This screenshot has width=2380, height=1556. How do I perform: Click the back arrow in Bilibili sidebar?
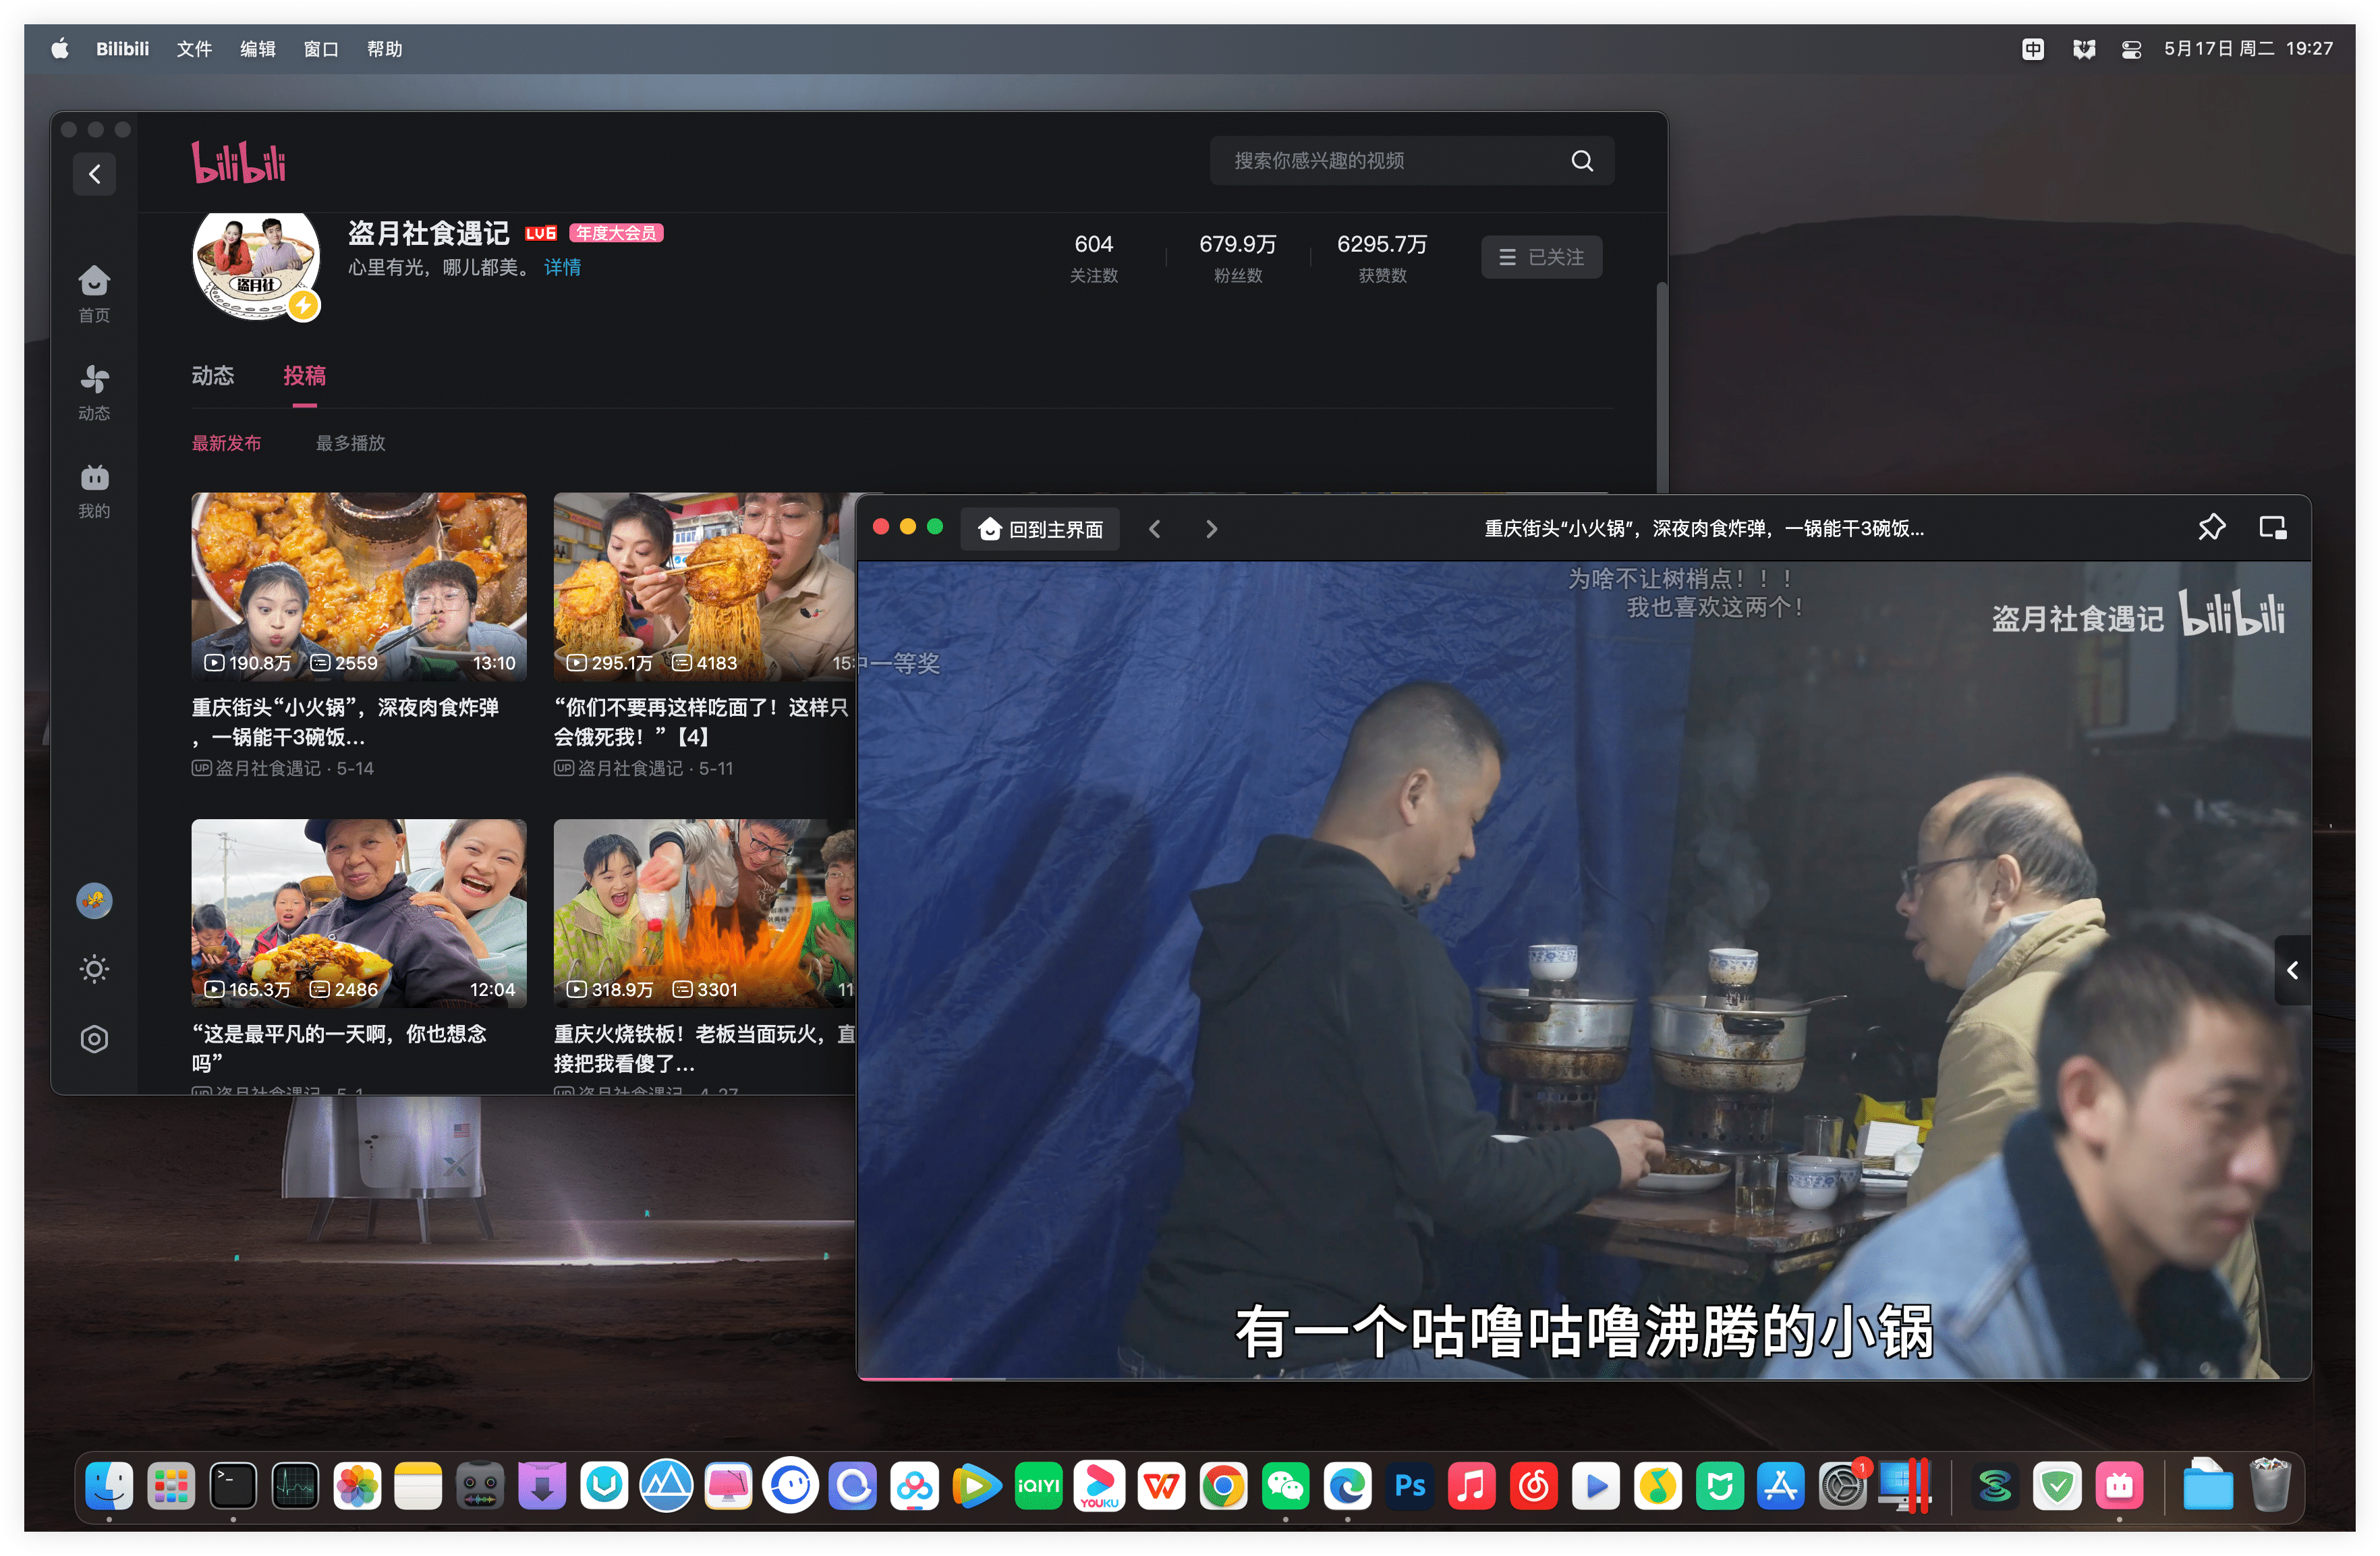pyautogui.click(x=94, y=174)
